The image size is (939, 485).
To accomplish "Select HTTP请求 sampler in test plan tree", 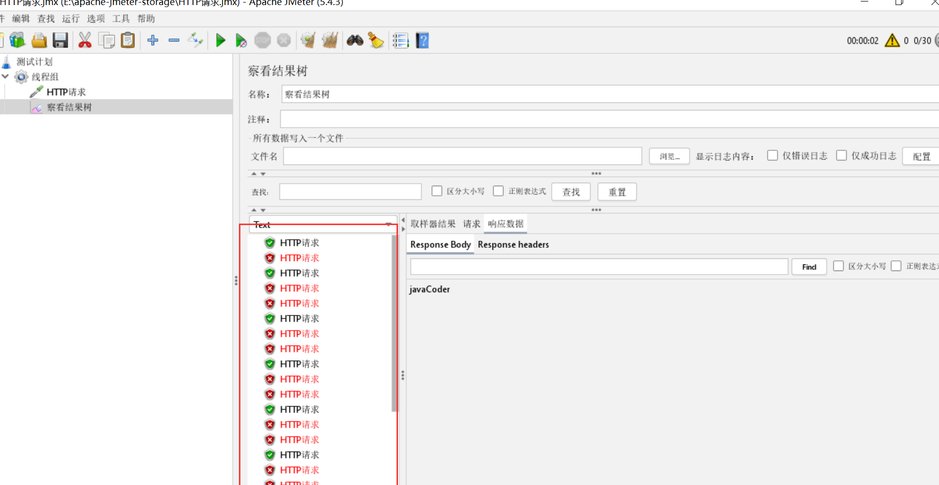I will pyautogui.click(x=66, y=92).
